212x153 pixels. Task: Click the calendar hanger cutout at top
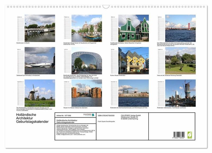(106, 7)
